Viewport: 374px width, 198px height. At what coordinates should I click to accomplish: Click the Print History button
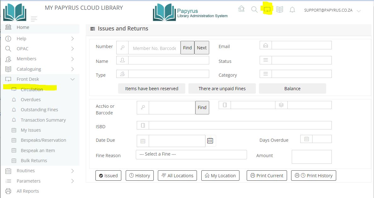[x=314, y=176]
